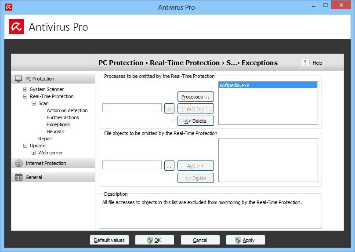Click the Processes ... button
The width and height of the screenshot is (355, 252).
pyautogui.click(x=196, y=97)
